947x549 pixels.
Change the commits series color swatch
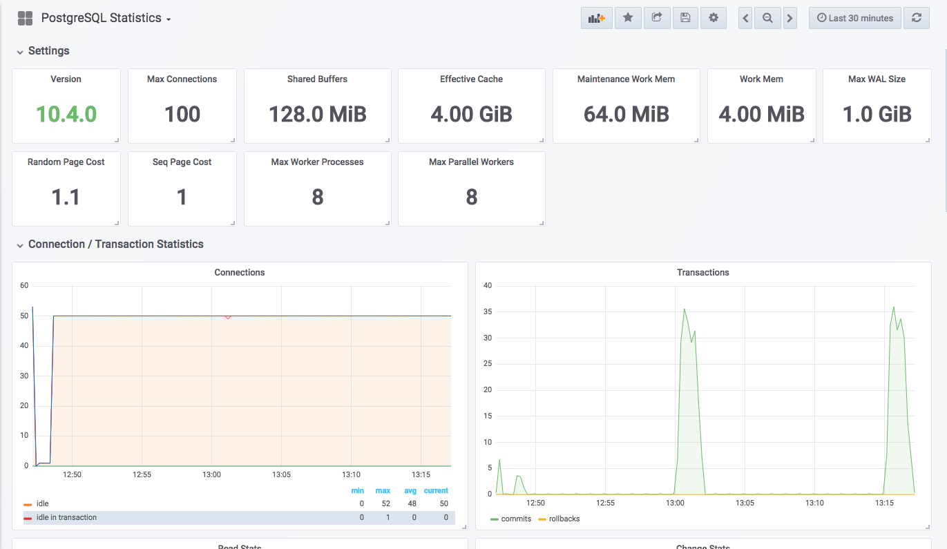[495, 519]
